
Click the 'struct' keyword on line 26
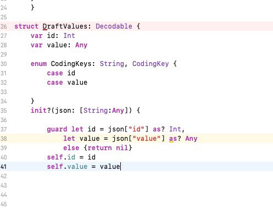coord(26,26)
